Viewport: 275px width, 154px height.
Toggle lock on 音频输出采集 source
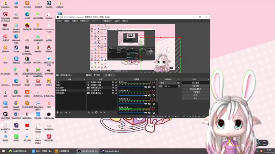click(x=116, y=82)
